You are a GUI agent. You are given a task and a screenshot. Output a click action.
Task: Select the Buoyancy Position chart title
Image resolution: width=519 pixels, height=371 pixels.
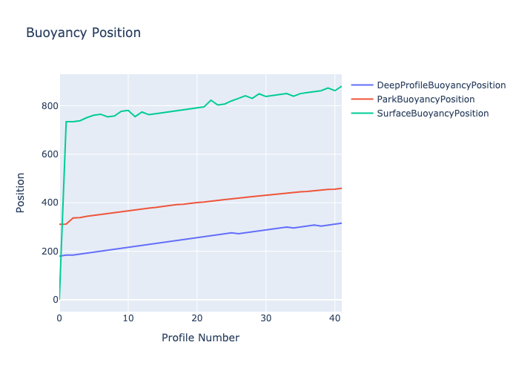coord(83,33)
